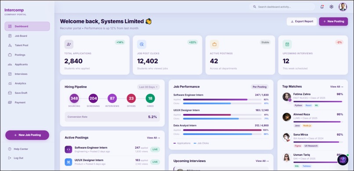Viewport: 354px width, 171px height.
Task: Click the Figma skill tag
Action: coord(298,146)
